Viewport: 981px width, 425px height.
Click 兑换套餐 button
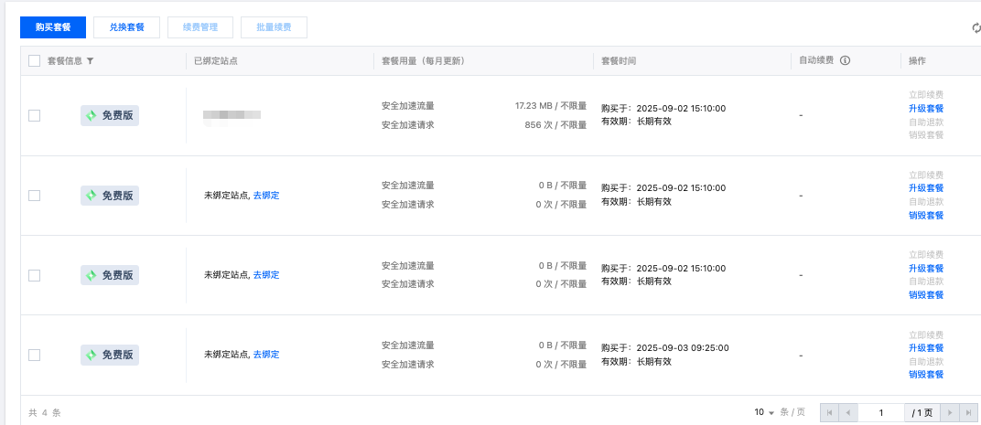tap(126, 27)
